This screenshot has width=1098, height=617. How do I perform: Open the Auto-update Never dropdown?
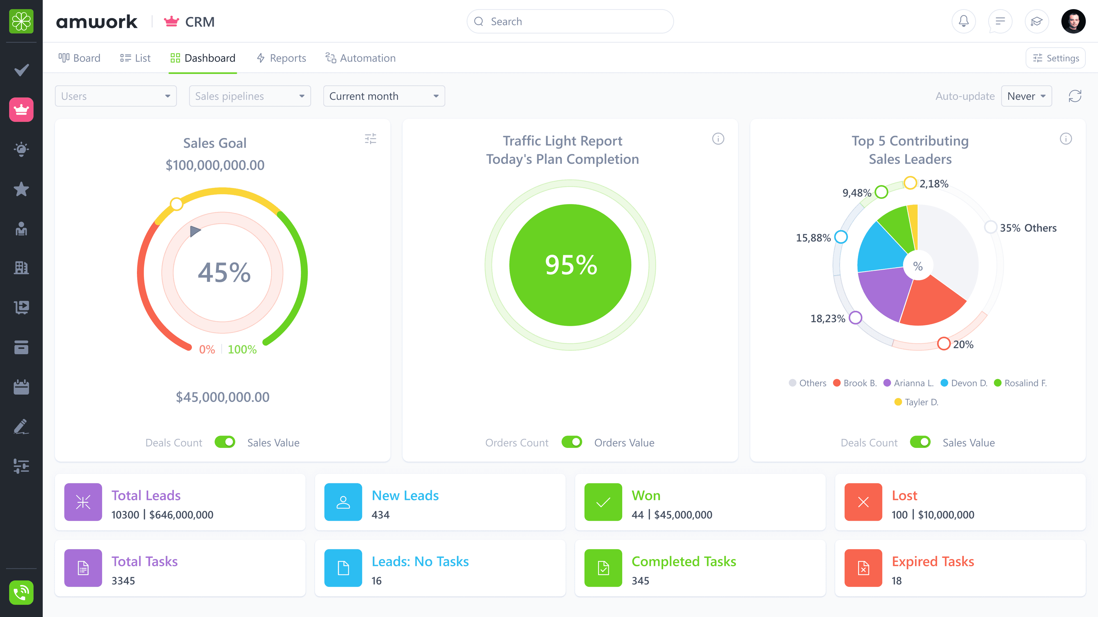click(x=1026, y=96)
